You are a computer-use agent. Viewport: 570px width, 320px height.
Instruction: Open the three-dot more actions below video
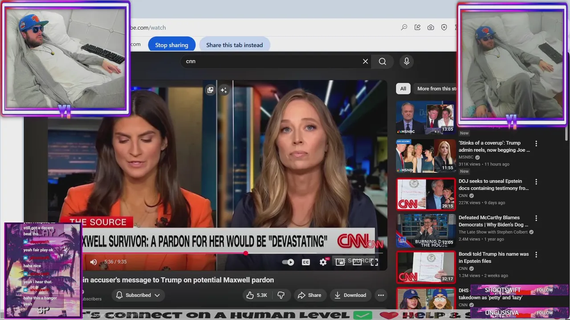click(381, 295)
